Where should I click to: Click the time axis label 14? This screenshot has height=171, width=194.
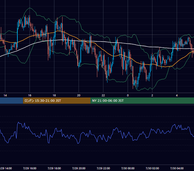tap(5, 95)
